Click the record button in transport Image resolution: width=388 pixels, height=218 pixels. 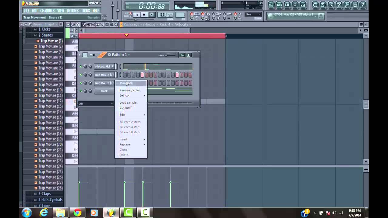[152, 15]
